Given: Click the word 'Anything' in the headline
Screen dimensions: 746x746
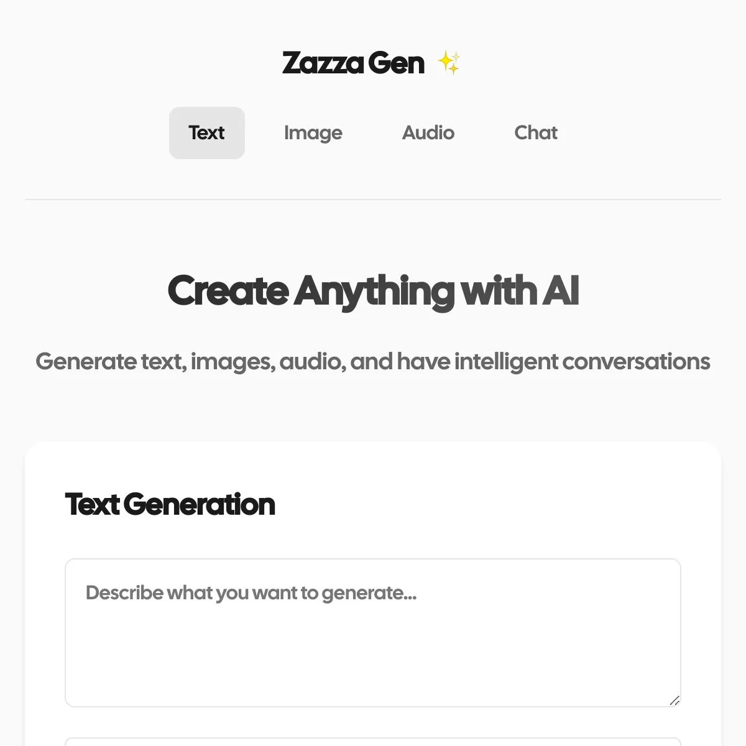Looking at the screenshot, I should (x=374, y=291).
